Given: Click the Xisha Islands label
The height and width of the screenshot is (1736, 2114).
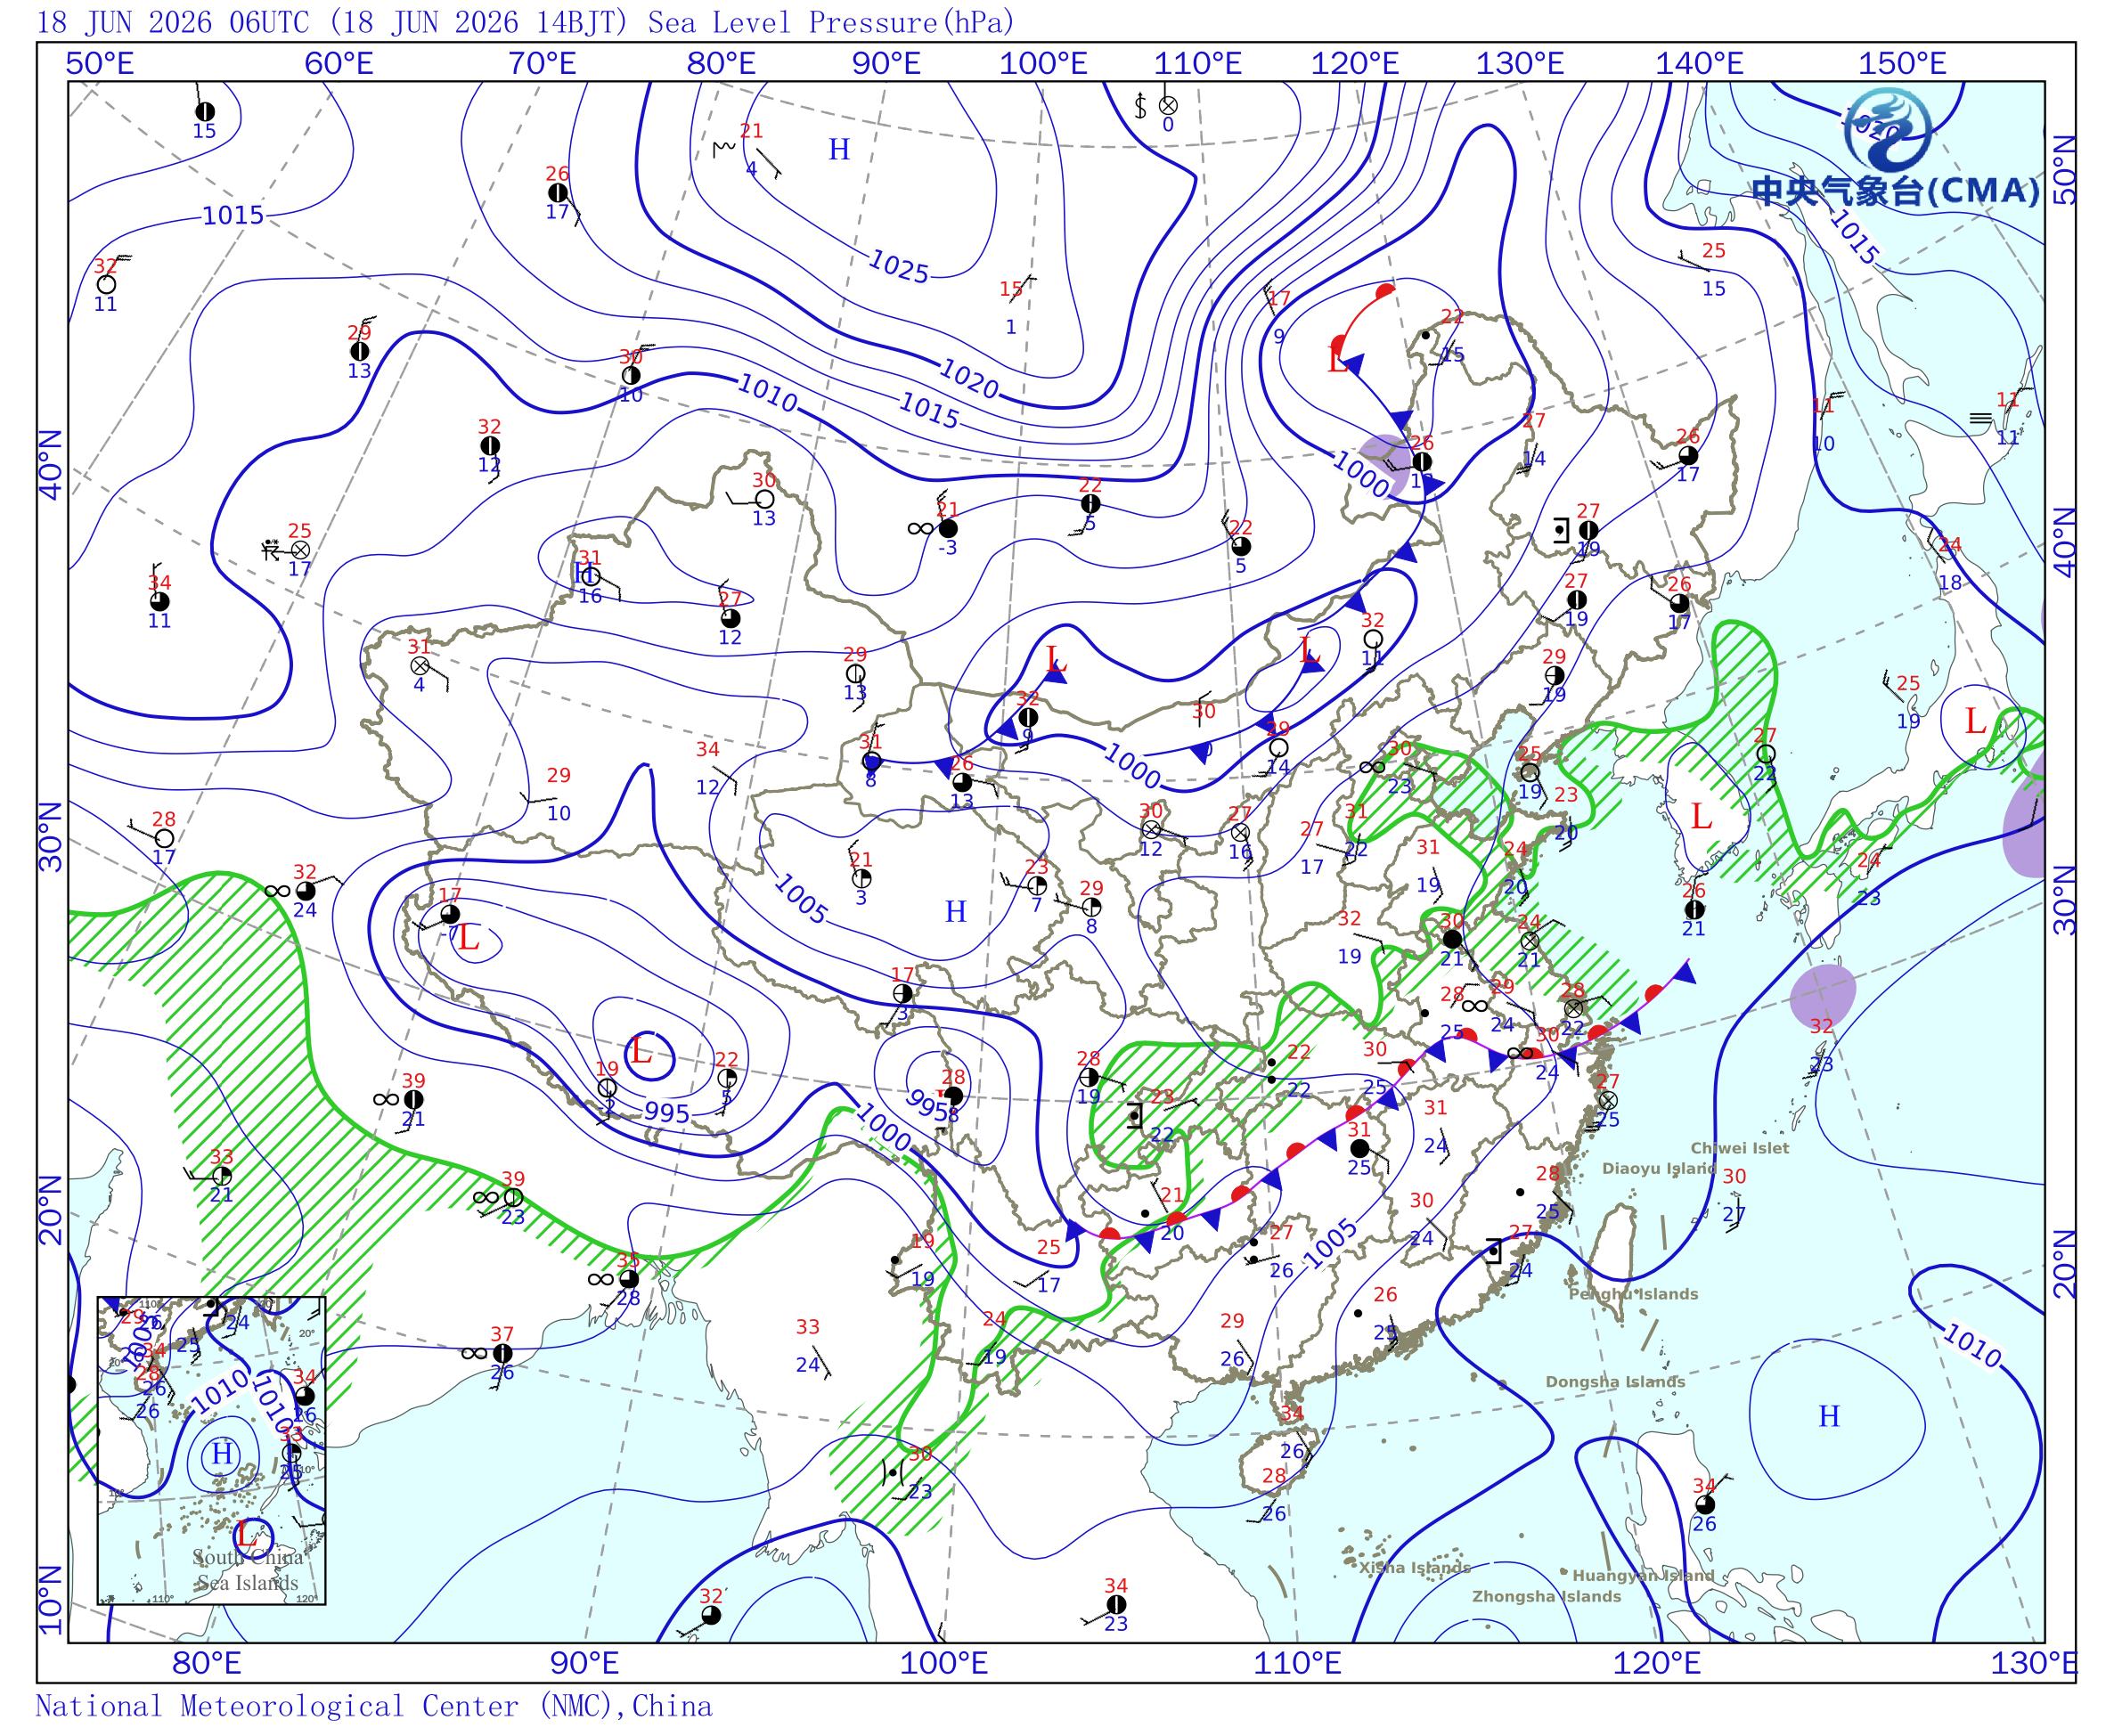Looking at the screenshot, I should 1414,1567.
